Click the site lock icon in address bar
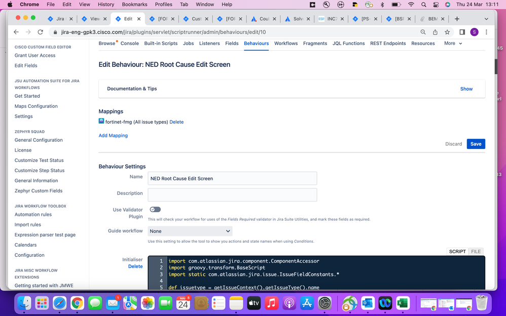Screen dimensions: 506x316 tap(55, 32)
